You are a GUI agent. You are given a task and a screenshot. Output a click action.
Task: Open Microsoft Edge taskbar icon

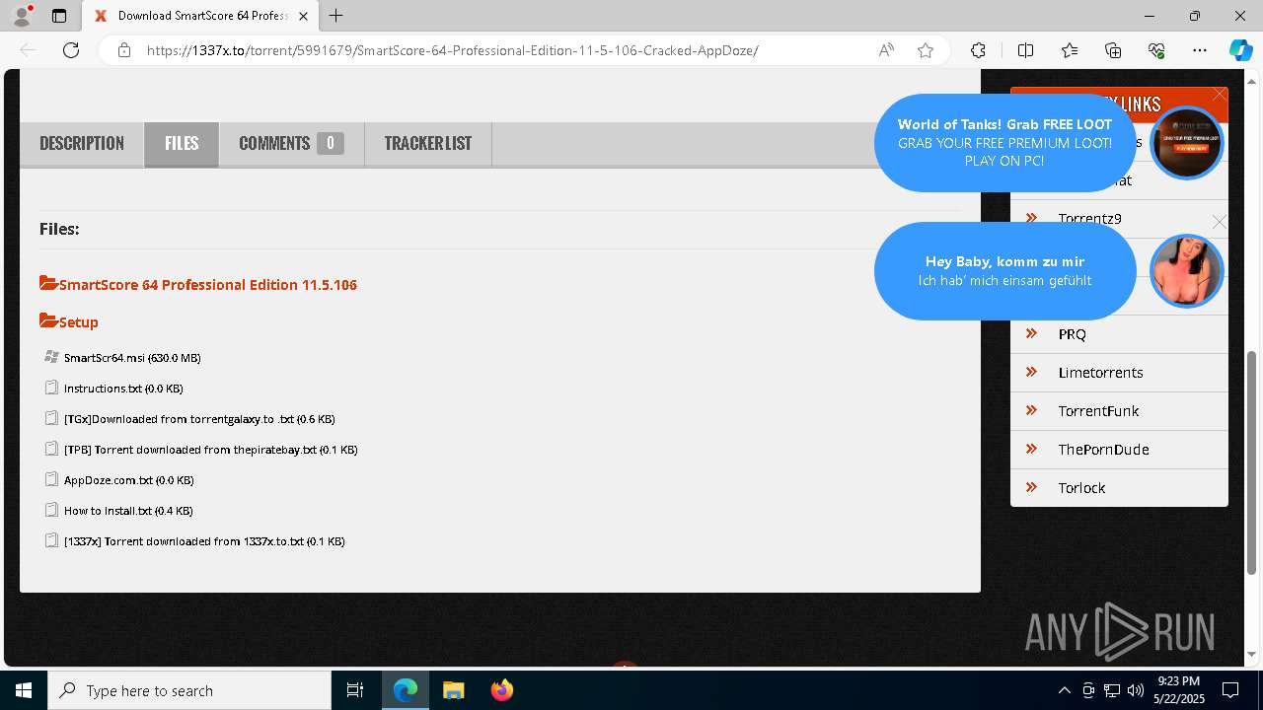pos(406,690)
